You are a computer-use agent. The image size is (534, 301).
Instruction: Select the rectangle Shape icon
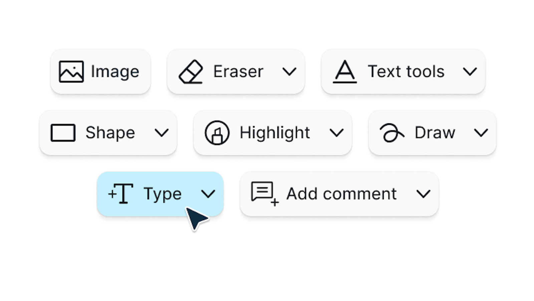click(x=63, y=133)
